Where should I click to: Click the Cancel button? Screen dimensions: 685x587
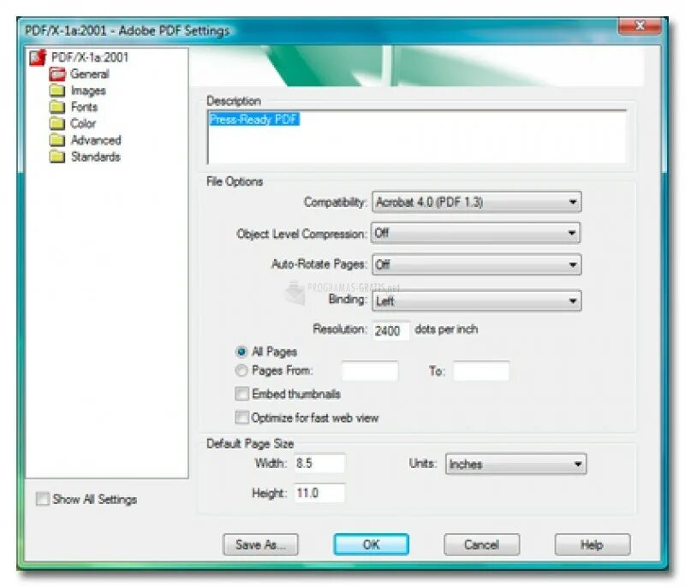[481, 545]
